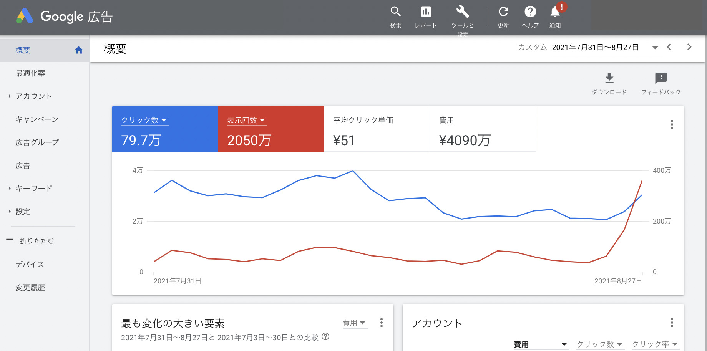Navigate to previous period with the left chevron
Image resolution: width=707 pixels, height=351 pixels.
click(669, 47)
